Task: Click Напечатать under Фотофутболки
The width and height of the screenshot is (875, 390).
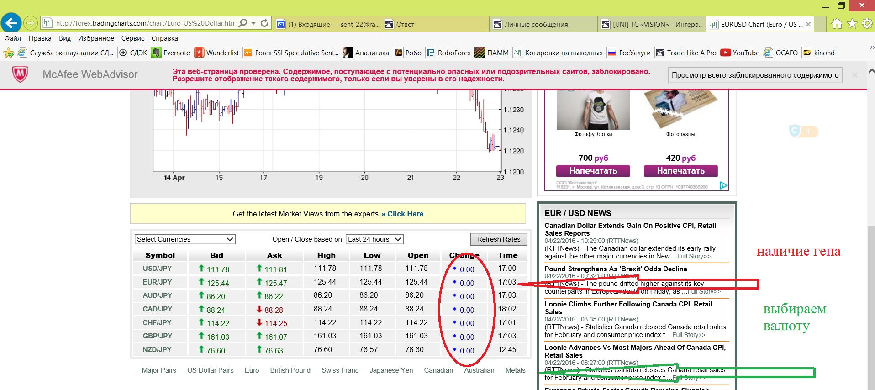Action: [x=593, y=171]
